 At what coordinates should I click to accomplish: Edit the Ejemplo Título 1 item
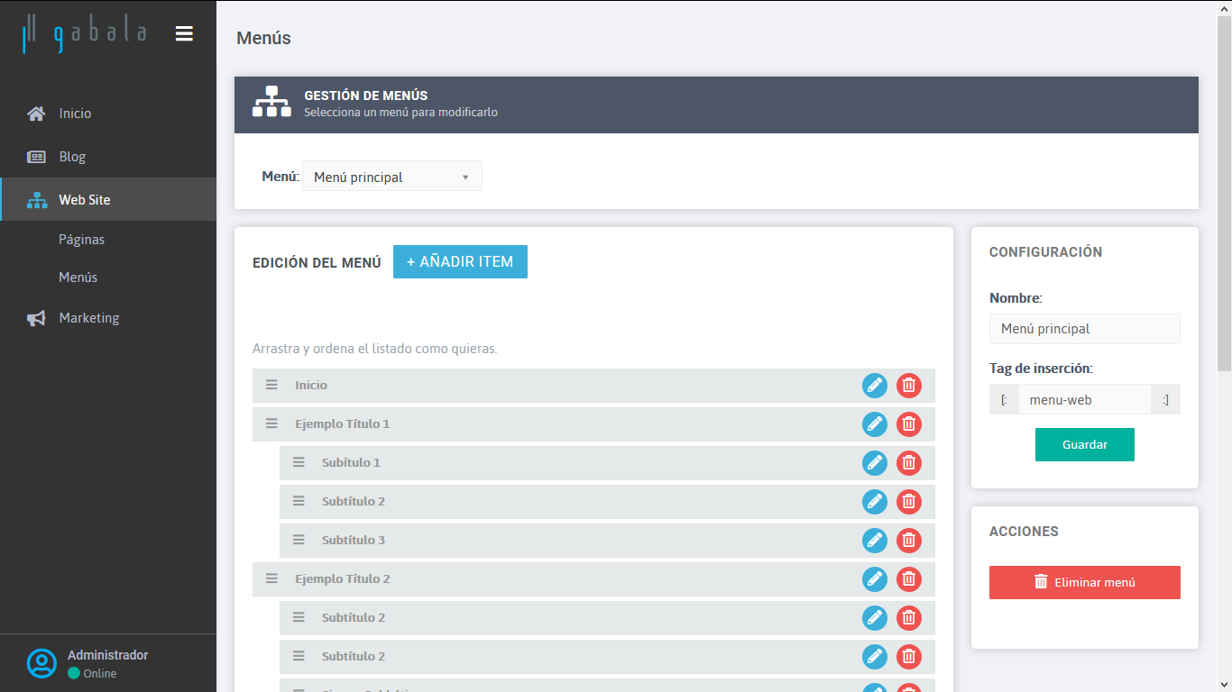coord(875,424)
